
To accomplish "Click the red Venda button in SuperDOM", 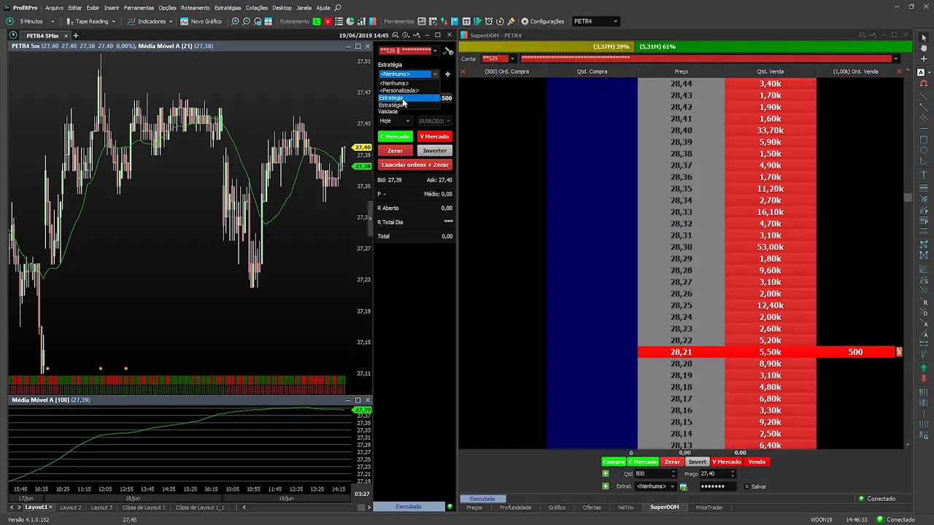I will [757, 462].
